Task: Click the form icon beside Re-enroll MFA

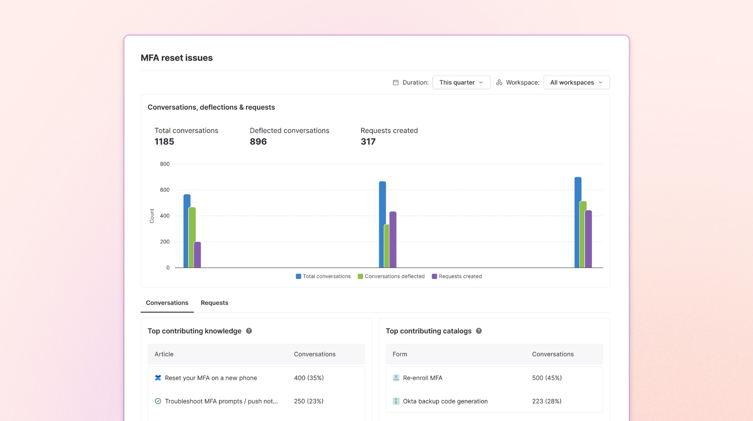Action: [x=396, y=378]
